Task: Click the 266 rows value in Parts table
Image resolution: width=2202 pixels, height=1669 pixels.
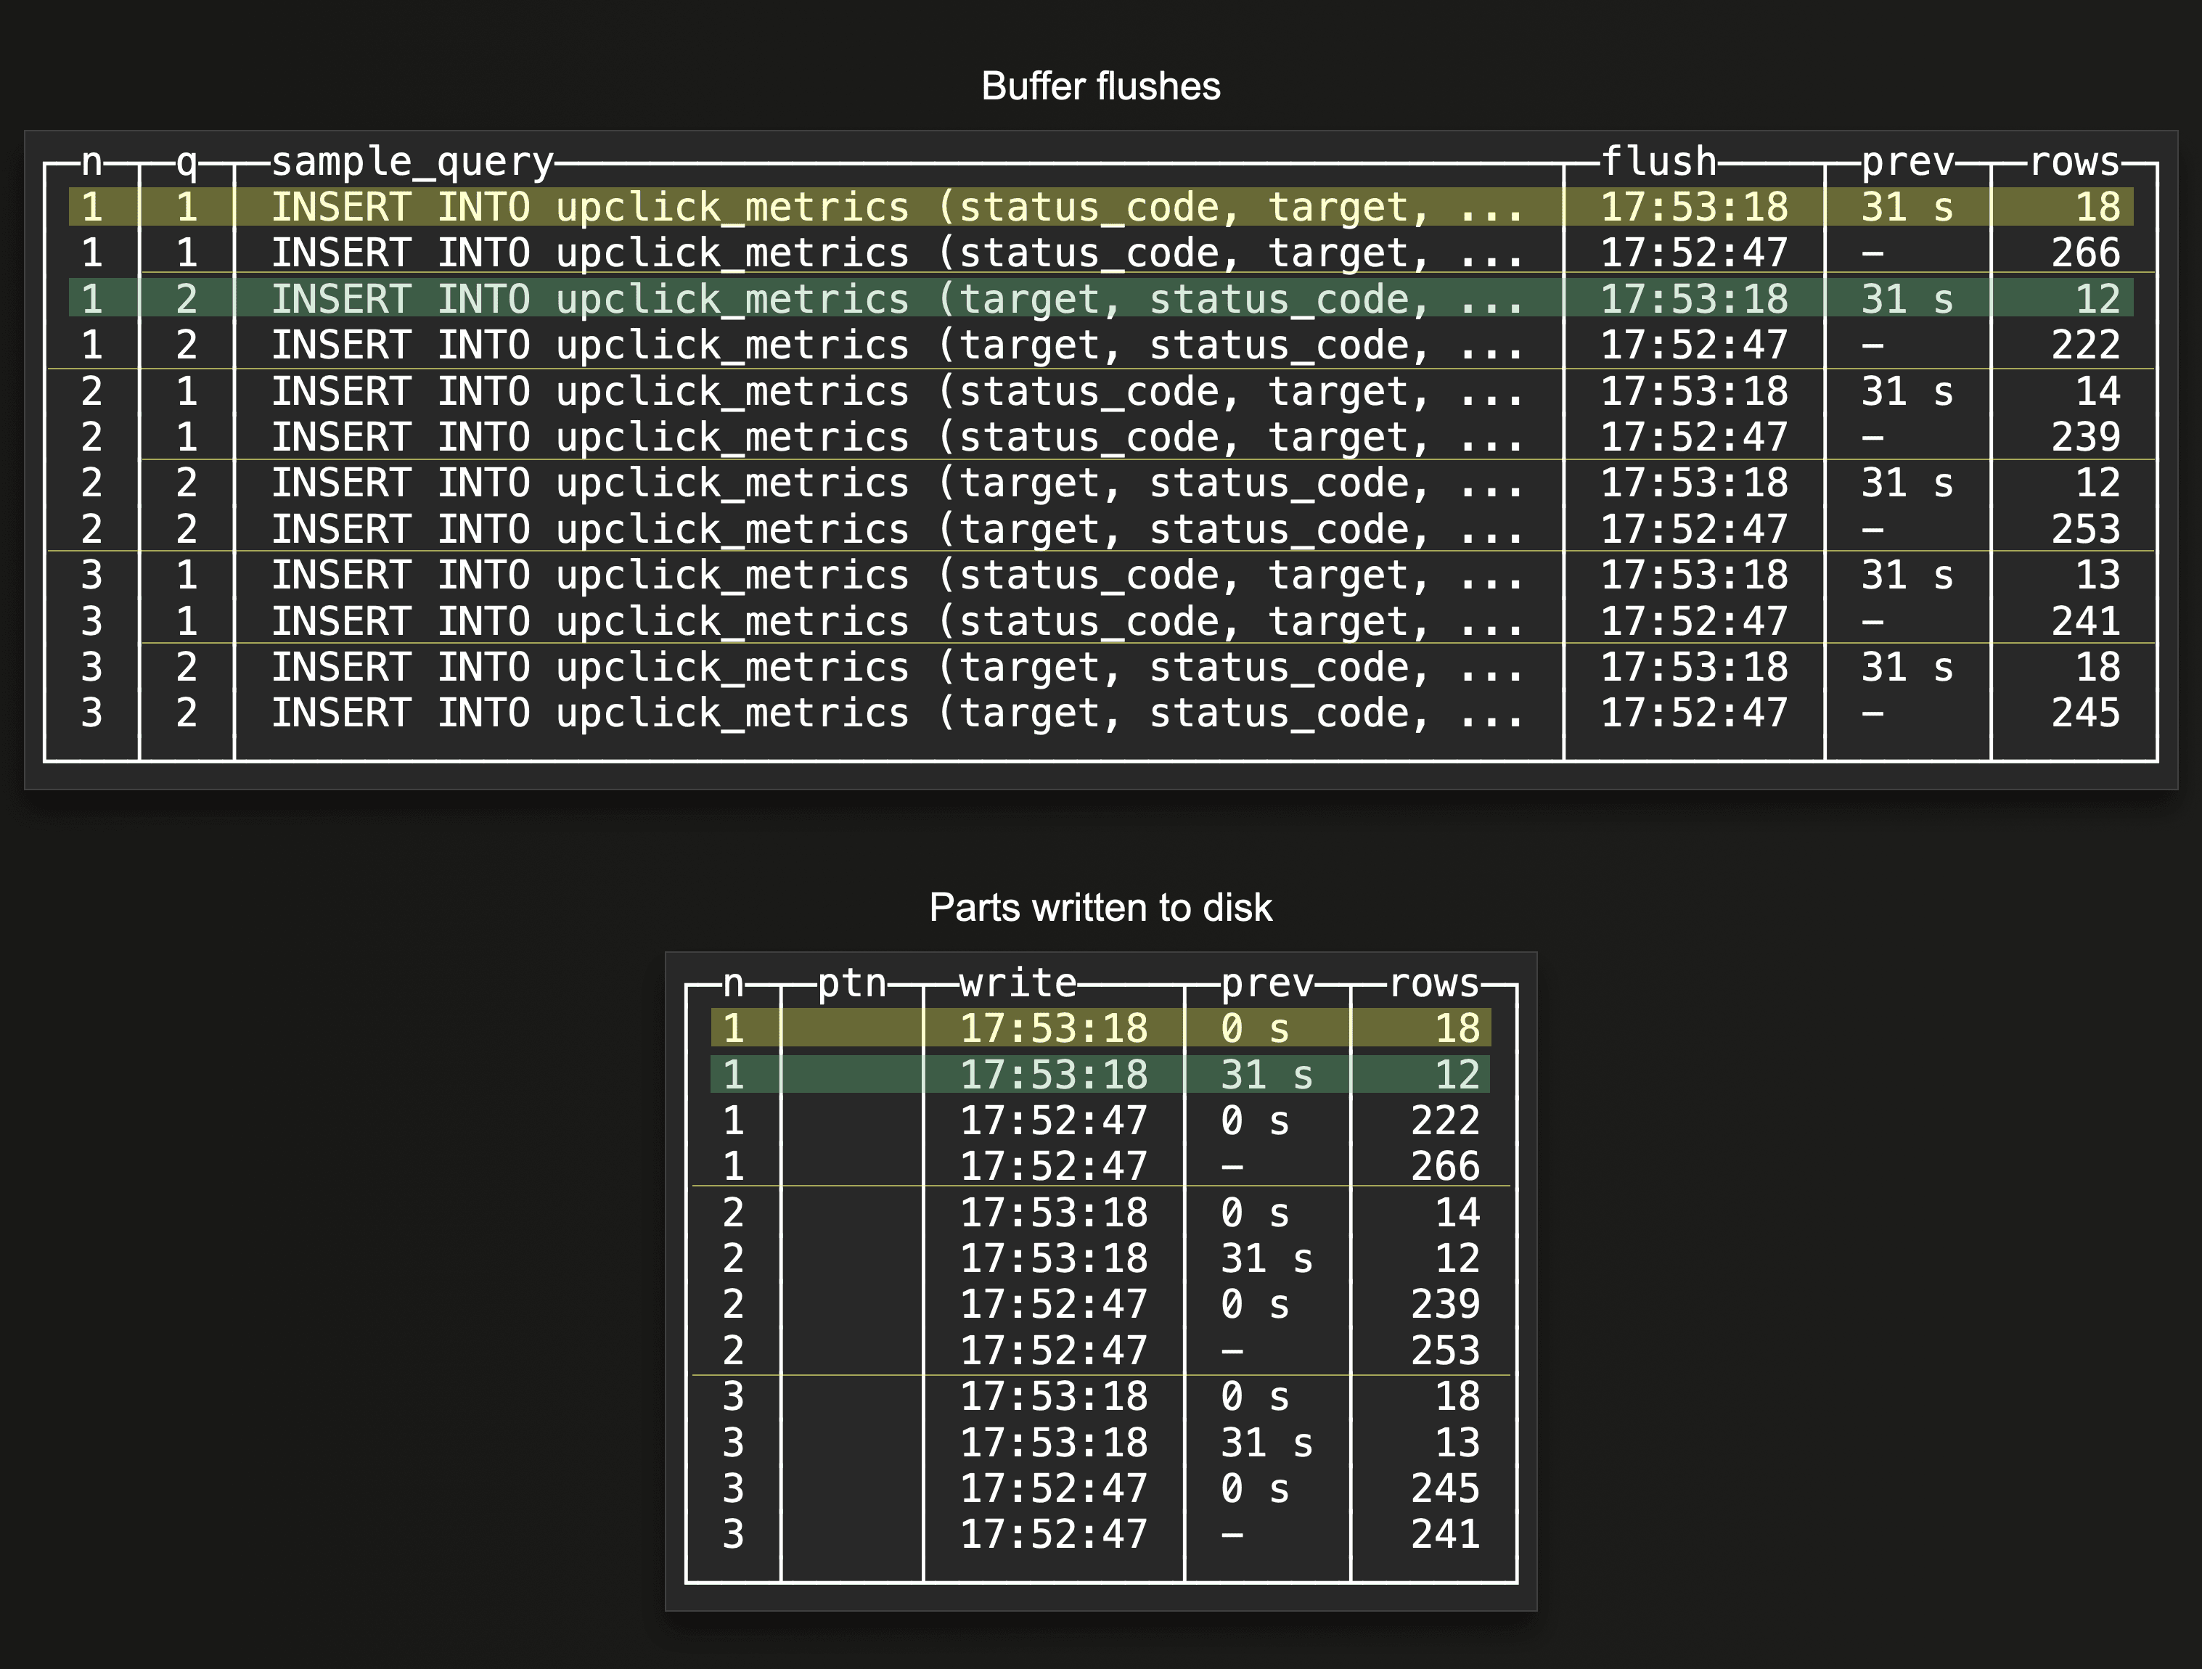Action: point(1444,1166)
